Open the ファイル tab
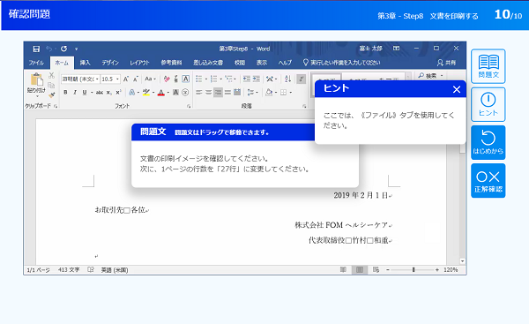 36,63
